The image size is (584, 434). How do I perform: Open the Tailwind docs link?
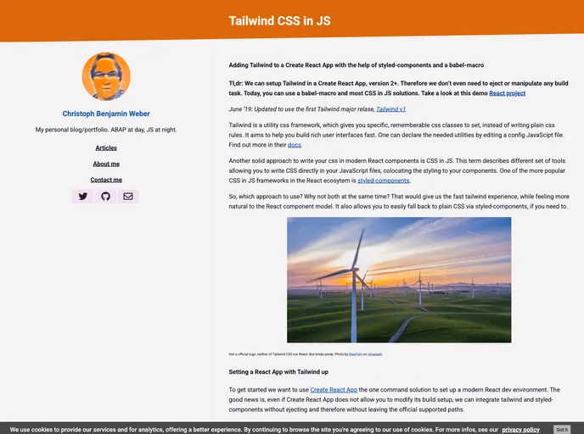click(x=295, y=145)
